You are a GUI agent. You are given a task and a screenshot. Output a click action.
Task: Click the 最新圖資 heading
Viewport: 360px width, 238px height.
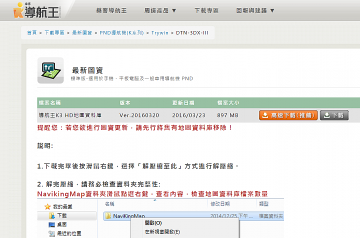[x=87, y=70]
